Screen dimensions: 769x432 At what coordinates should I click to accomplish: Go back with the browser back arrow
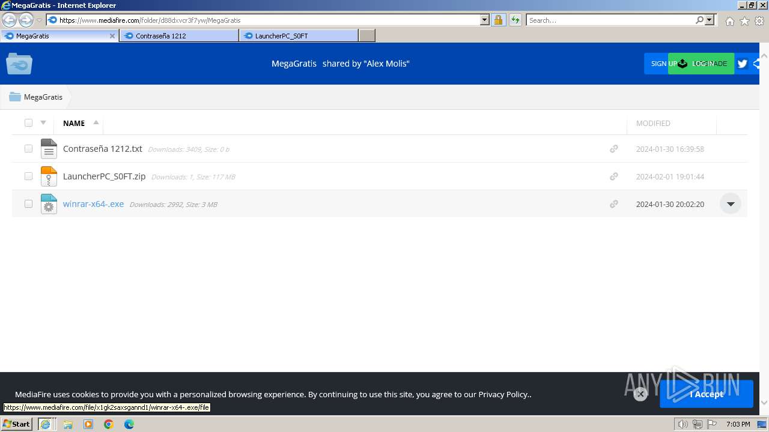coord(9,20)
